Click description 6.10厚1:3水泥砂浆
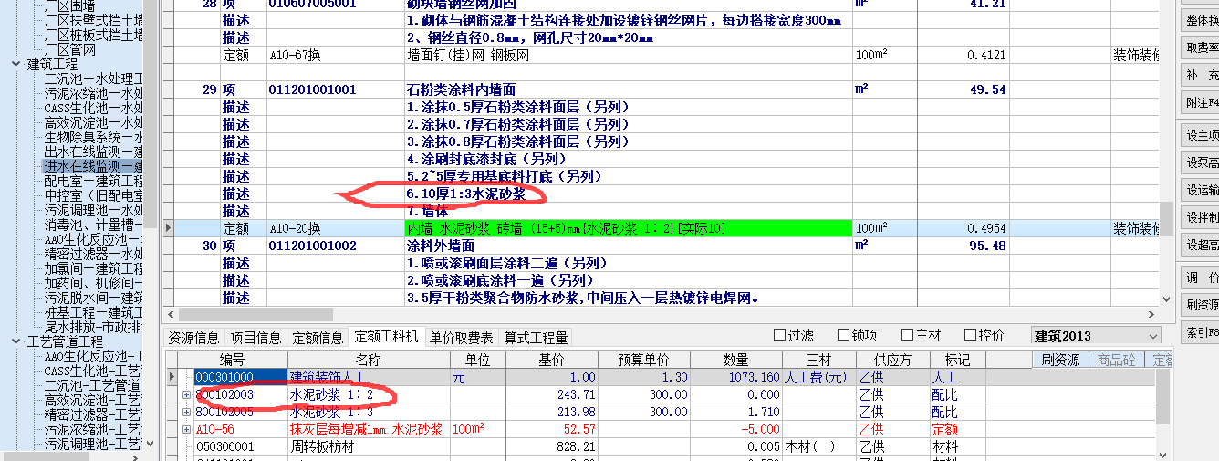This screenshot has height=461, width=1219. 466,194
